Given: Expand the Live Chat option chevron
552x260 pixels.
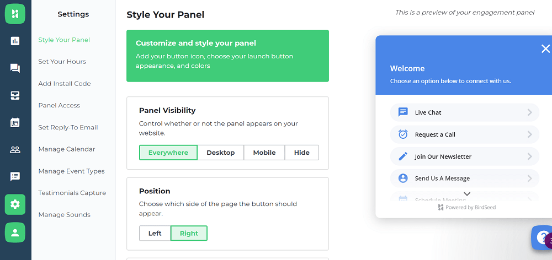Looking at the screenshot, I should [x=529, y=112].
